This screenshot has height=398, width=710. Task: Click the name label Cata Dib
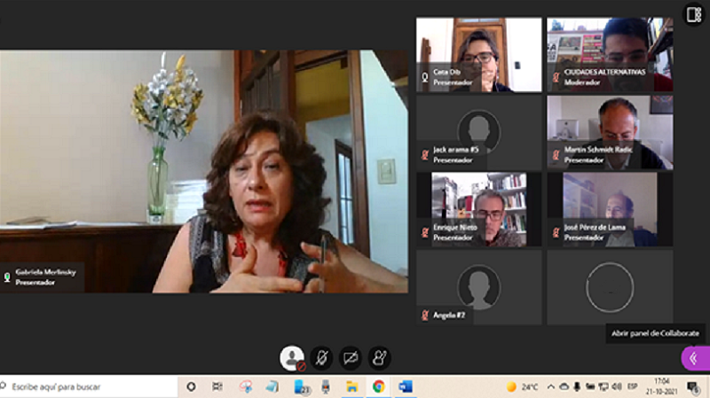point(446,72)
